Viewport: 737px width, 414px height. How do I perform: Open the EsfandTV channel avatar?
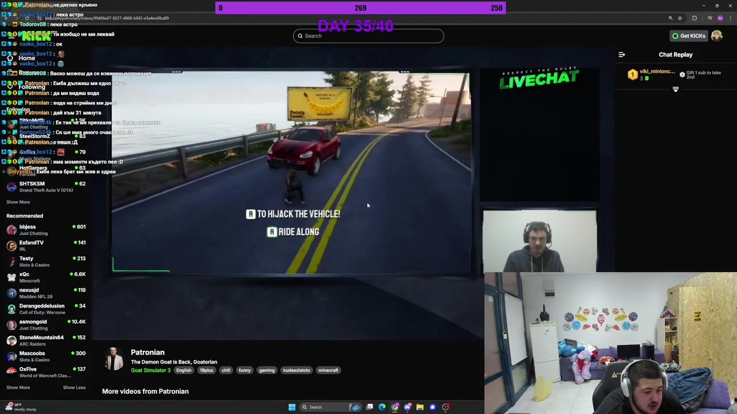[x=12, y=246]
